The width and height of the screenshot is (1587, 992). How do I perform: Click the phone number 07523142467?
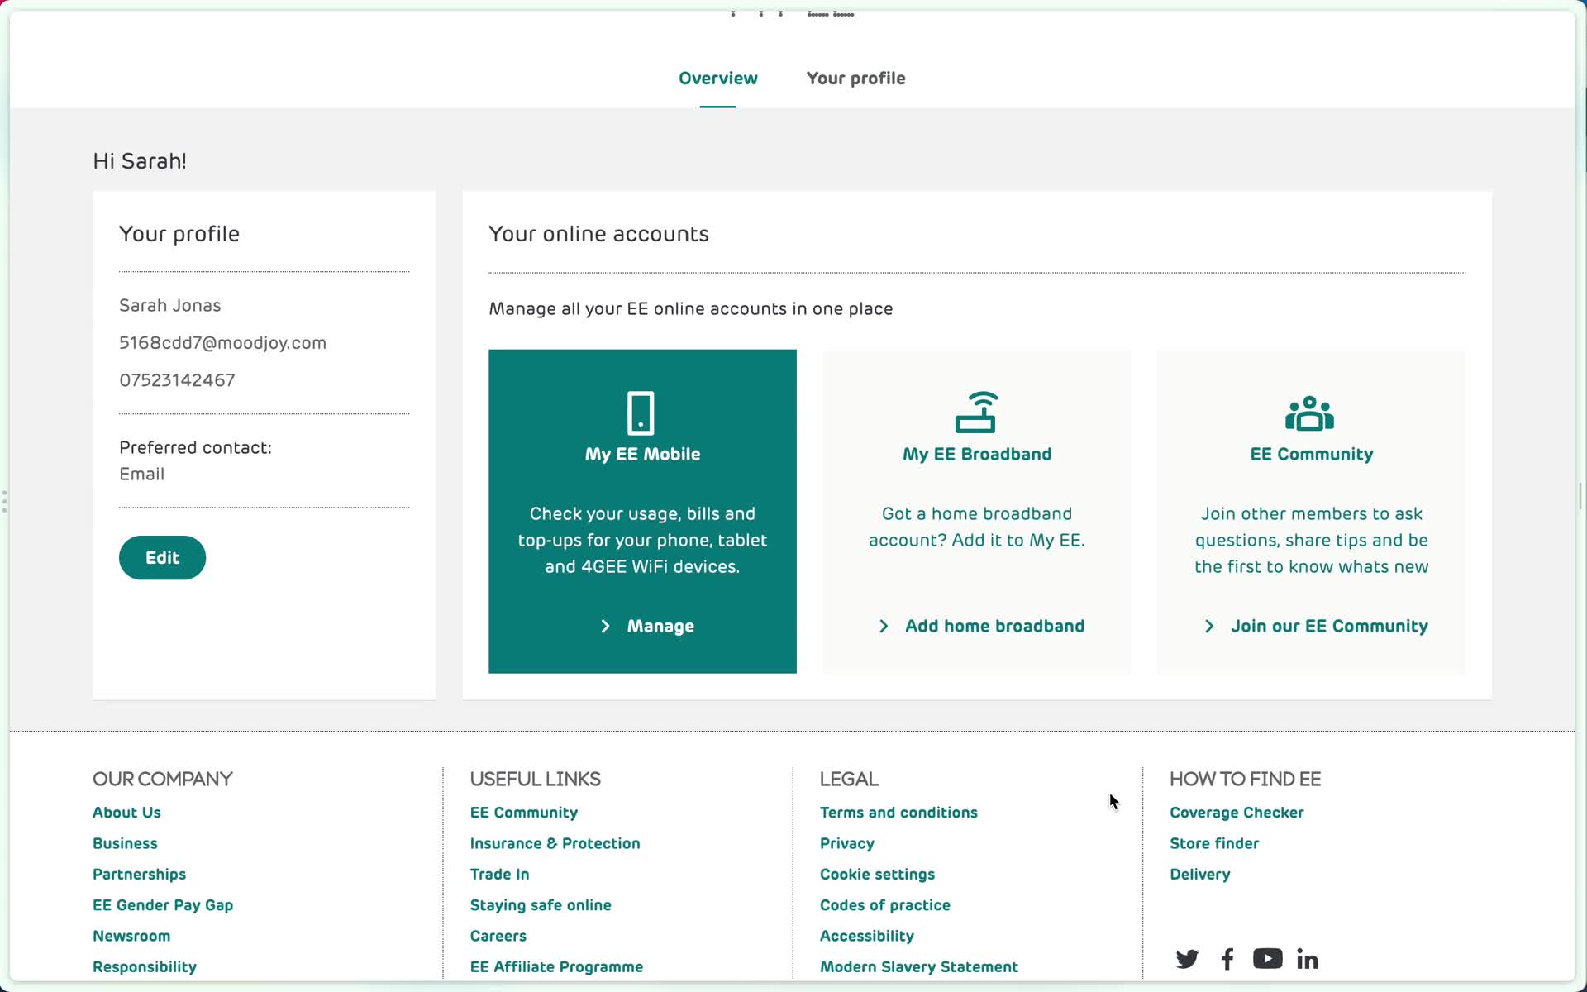coord(177,380)
